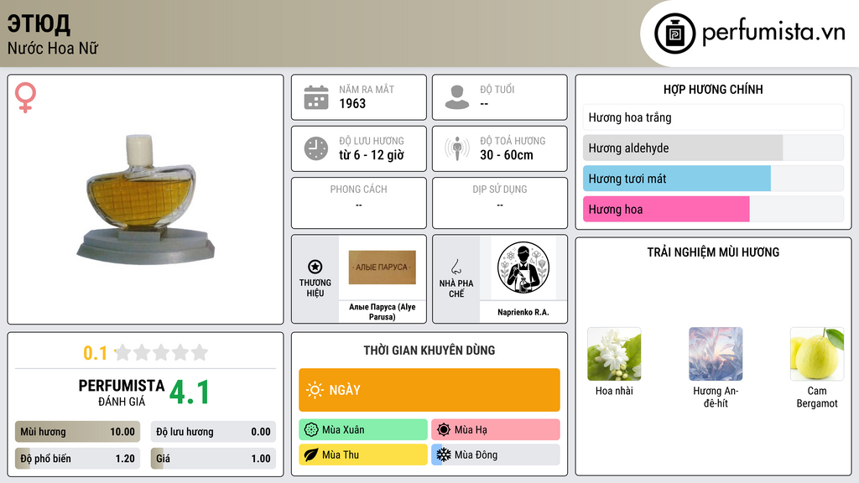Click the Mùa Xuân season bar

tap(363, 430)
